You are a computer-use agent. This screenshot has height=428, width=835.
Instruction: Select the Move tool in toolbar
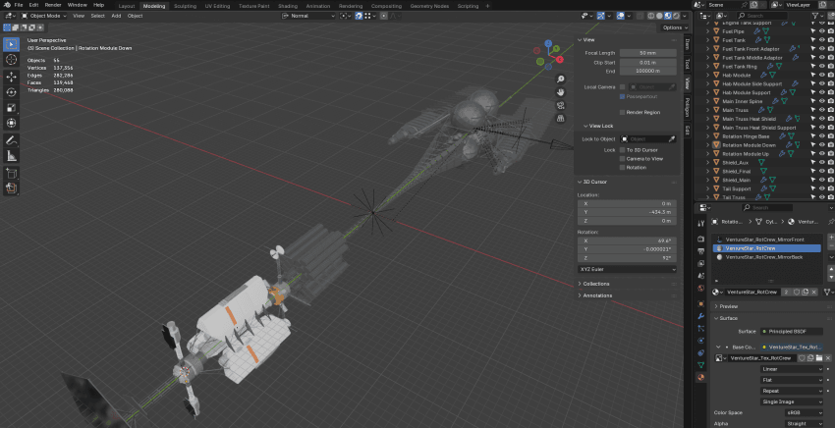(11, 77)
